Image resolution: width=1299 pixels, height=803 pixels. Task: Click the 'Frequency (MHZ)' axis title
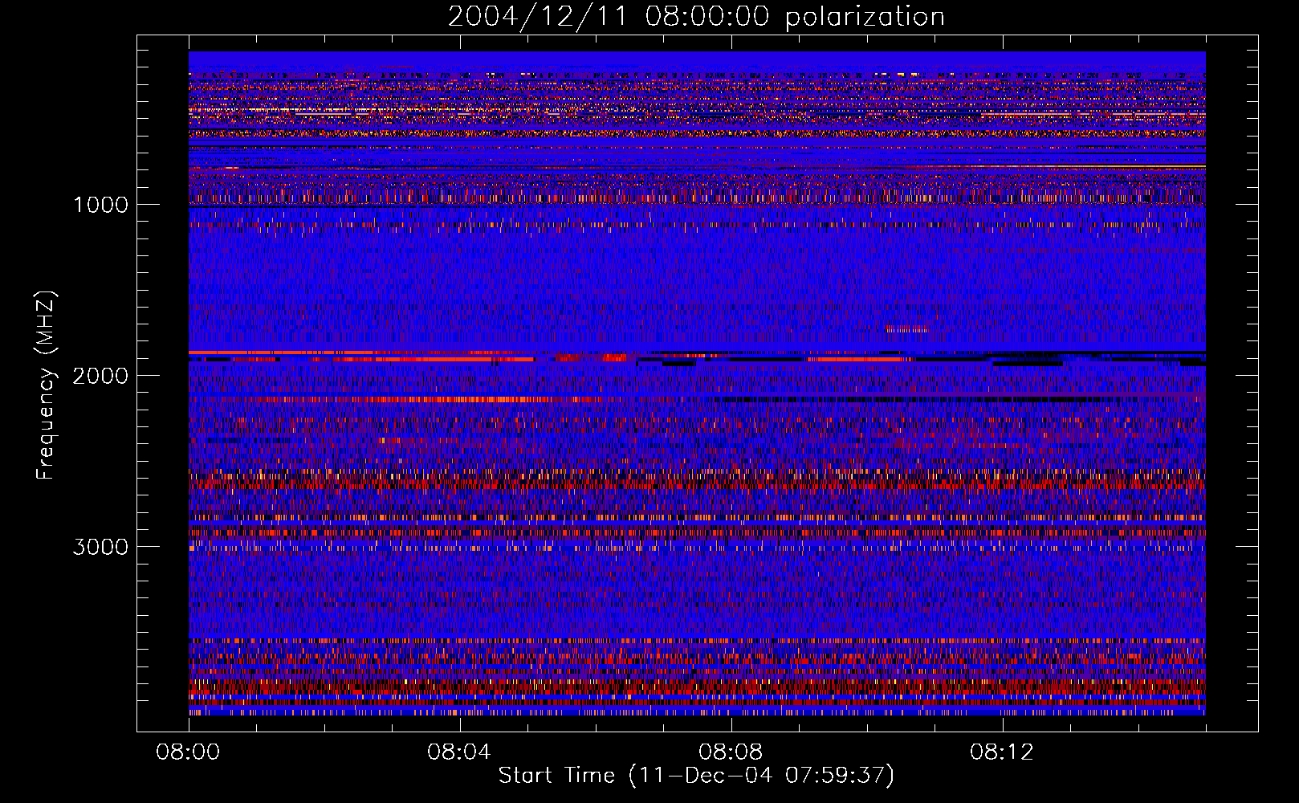46,385
